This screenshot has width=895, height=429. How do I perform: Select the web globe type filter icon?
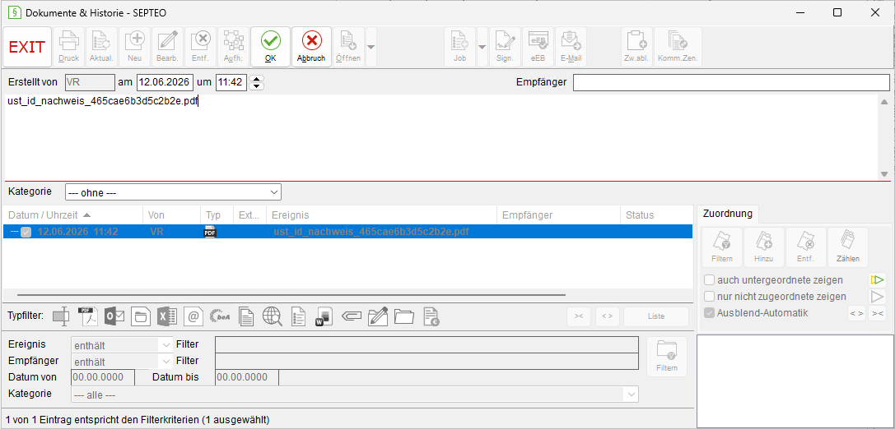pyautogui.click(x=273, y=316)
